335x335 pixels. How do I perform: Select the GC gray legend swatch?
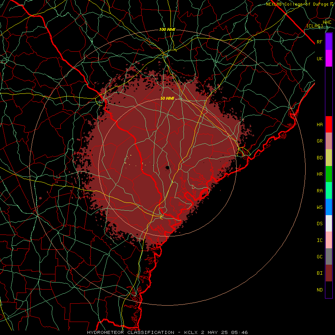pyautogui.click(x=329, y=256)
